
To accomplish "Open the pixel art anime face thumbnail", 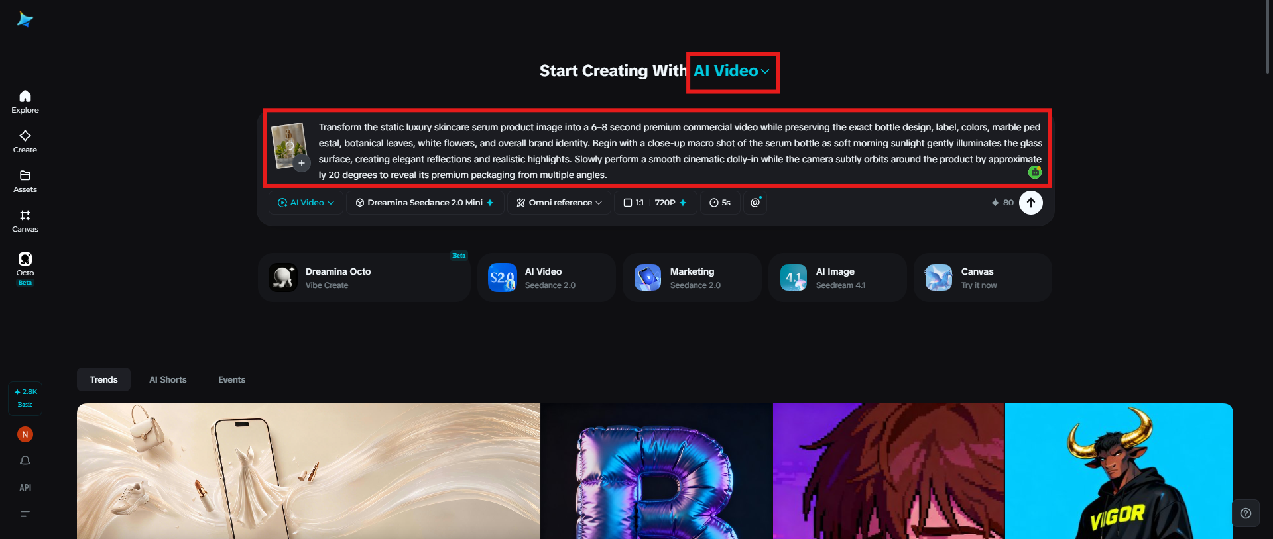I will click(x=888, y=471).
